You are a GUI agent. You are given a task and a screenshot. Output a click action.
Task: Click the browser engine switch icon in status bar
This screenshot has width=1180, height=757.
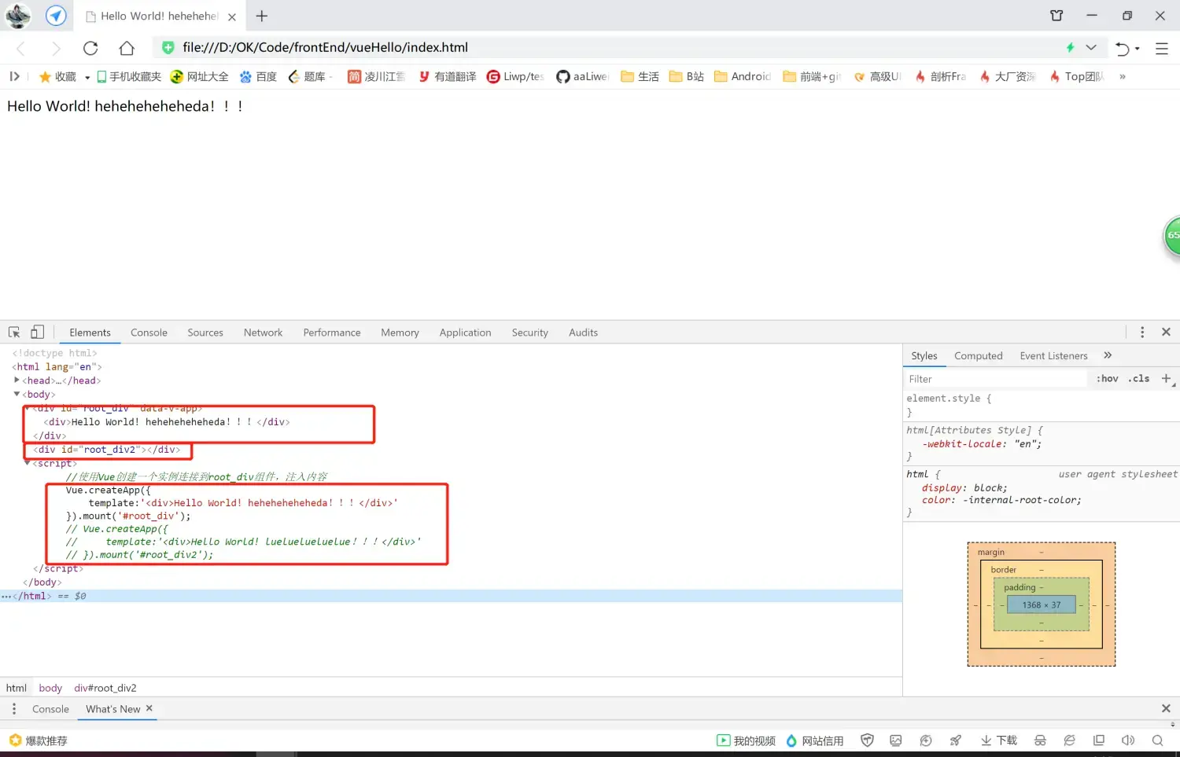pyautogui.click(x=1069, y=740)
